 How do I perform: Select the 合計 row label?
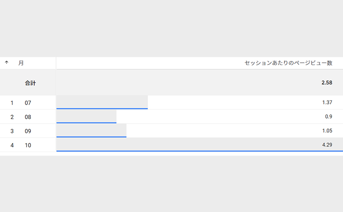pyautogui.click(x=30, y=83)
